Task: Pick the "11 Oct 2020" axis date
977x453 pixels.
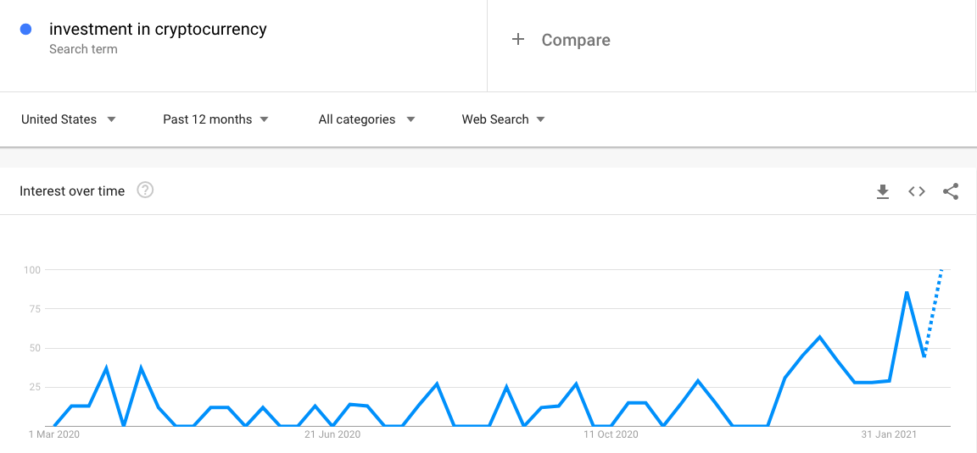Action: [611, 434]
